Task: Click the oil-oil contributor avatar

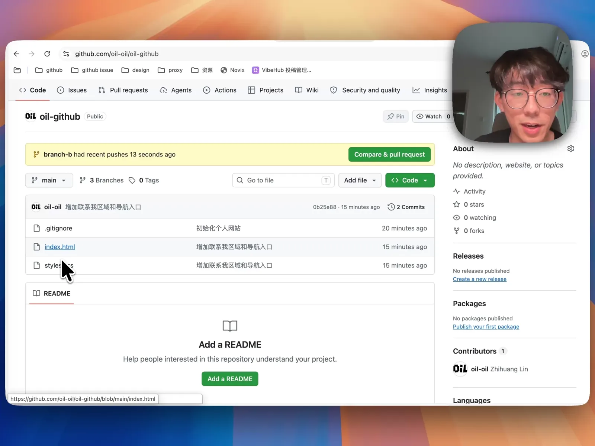Action: coord(460,369)
